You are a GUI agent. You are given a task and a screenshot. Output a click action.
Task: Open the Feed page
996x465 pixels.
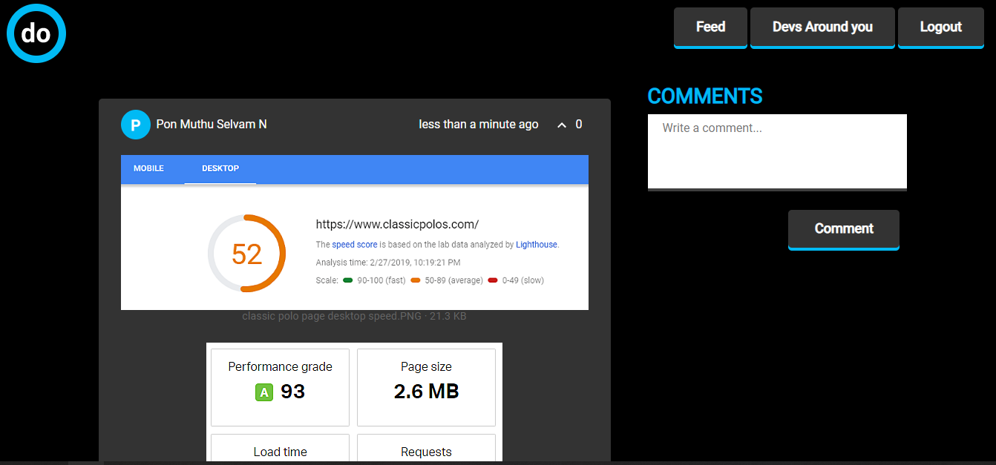tap(710, 27)
